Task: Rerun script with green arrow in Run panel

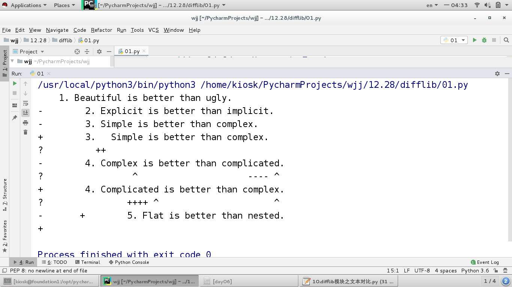Action: 15,83
